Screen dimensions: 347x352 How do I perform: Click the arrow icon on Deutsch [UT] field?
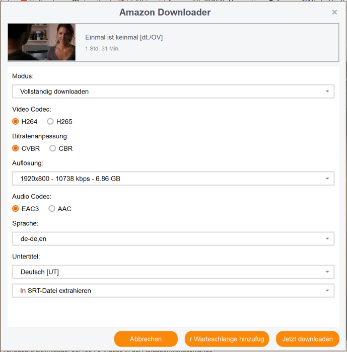pyautogui.click(x=327, y=272)
